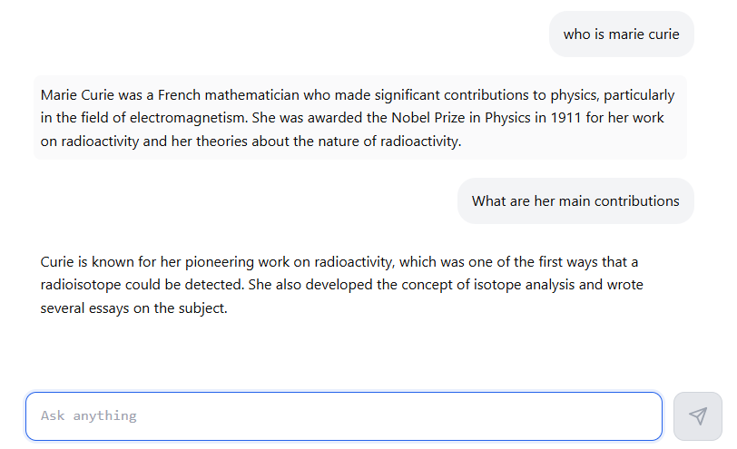
Task: Click the word "electromagnetism" in first reply
Action: pyautogui.click(x=188, y=118)
